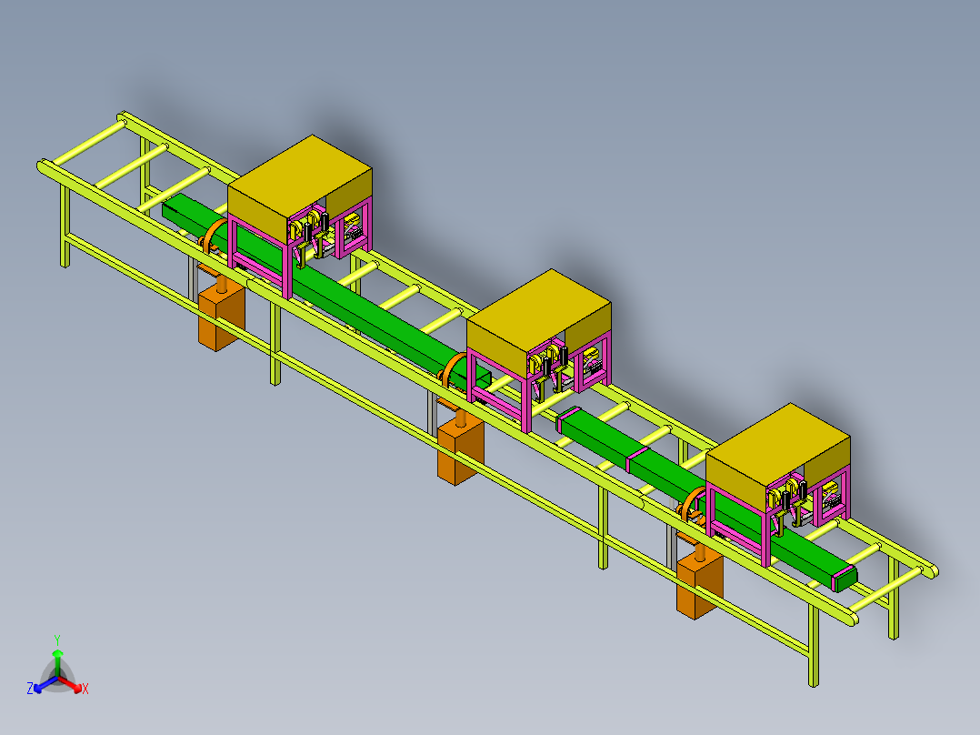Pick the last yellow roller at conveyor's right end
This screenshot has width=980, height=735.
click(x=885, y=589)
